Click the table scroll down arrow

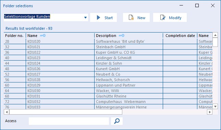(x=215, y=106)
